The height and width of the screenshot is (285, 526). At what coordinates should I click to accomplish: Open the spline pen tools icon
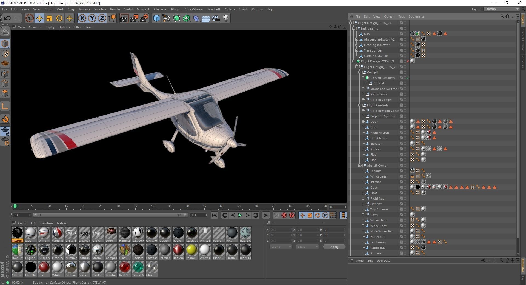pos(166,18)
